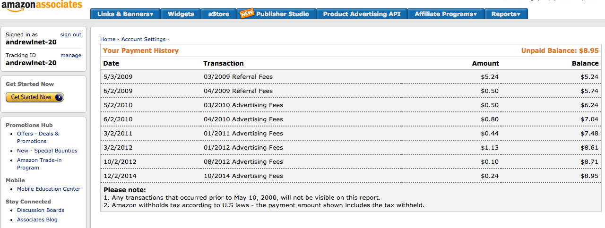
Task: Click the Home breadcrumb link
Action: pyautogui.click(x=108, y=39)
